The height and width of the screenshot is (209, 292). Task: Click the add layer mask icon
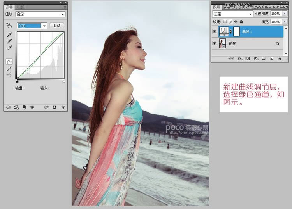(247, 59)
